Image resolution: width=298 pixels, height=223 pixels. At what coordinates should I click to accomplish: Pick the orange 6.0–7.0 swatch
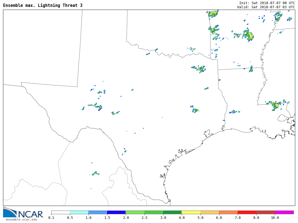228,212
